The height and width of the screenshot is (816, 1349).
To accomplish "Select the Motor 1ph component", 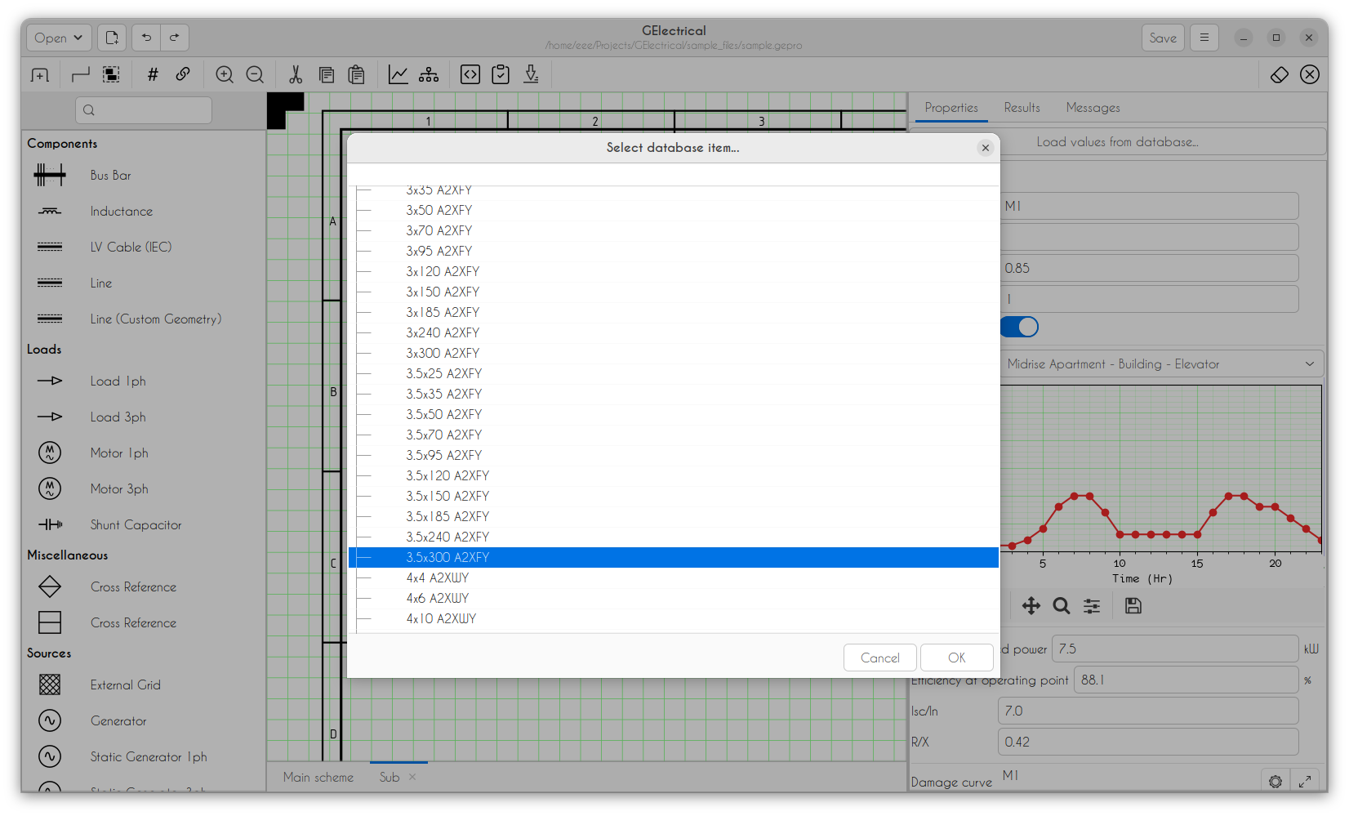I will (x=144, y=453).
